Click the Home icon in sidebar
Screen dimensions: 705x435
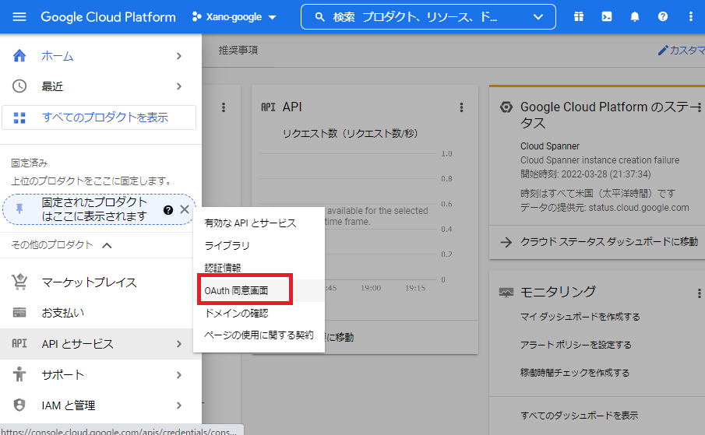click(19, 56)
